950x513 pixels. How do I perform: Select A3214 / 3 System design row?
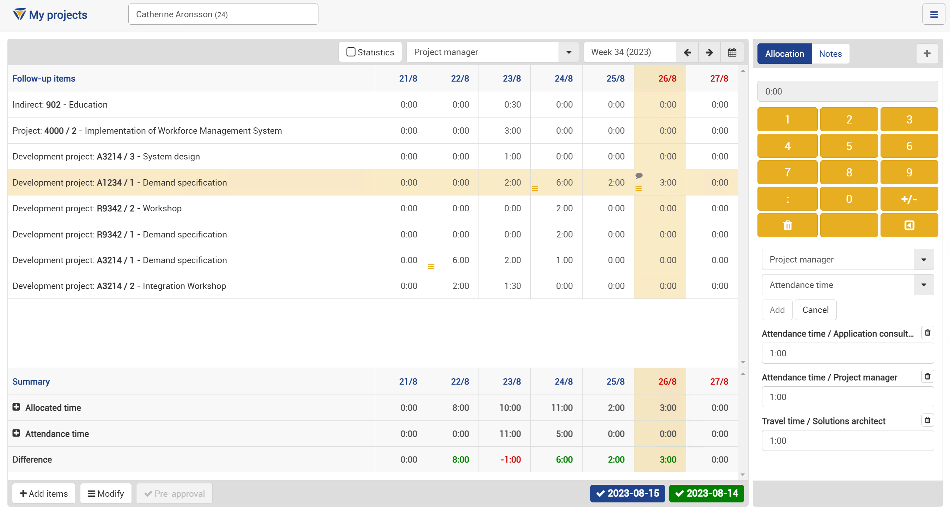point(372,157)
